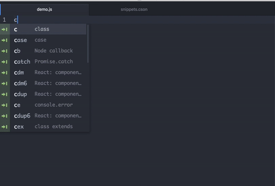The width and height of the screenshot is (275, 186).
Task: Click the snippet icon beside 'case'
Action: tap(5, 40)
